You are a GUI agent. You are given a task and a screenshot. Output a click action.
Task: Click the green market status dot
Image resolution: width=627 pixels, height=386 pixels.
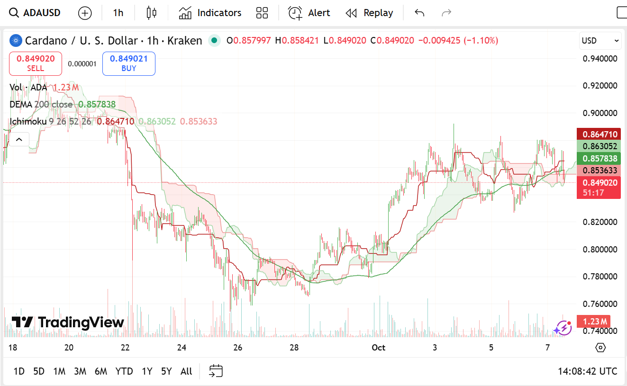pos(215,41)
